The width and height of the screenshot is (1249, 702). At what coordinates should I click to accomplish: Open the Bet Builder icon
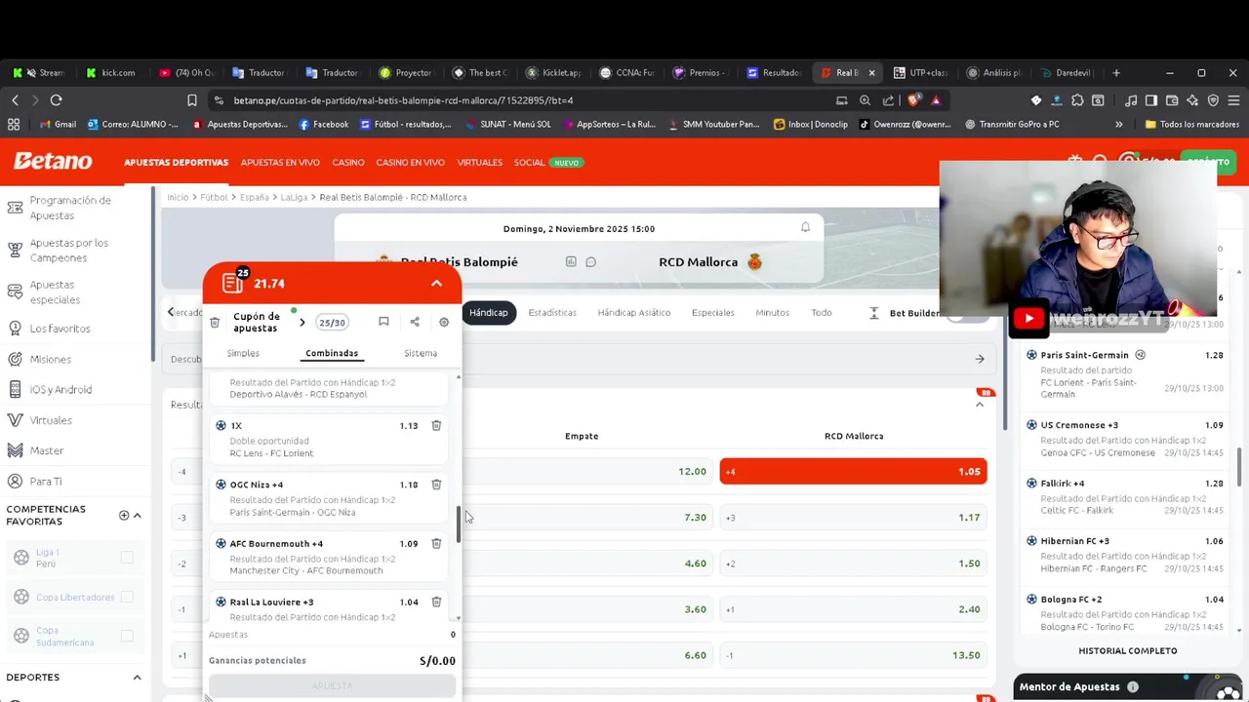[873, 313]
